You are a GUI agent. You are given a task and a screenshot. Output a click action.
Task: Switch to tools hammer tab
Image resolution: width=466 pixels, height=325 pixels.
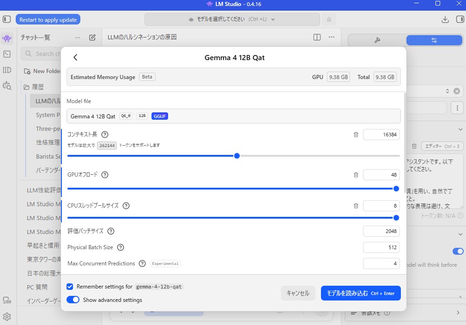pos(377,40)
